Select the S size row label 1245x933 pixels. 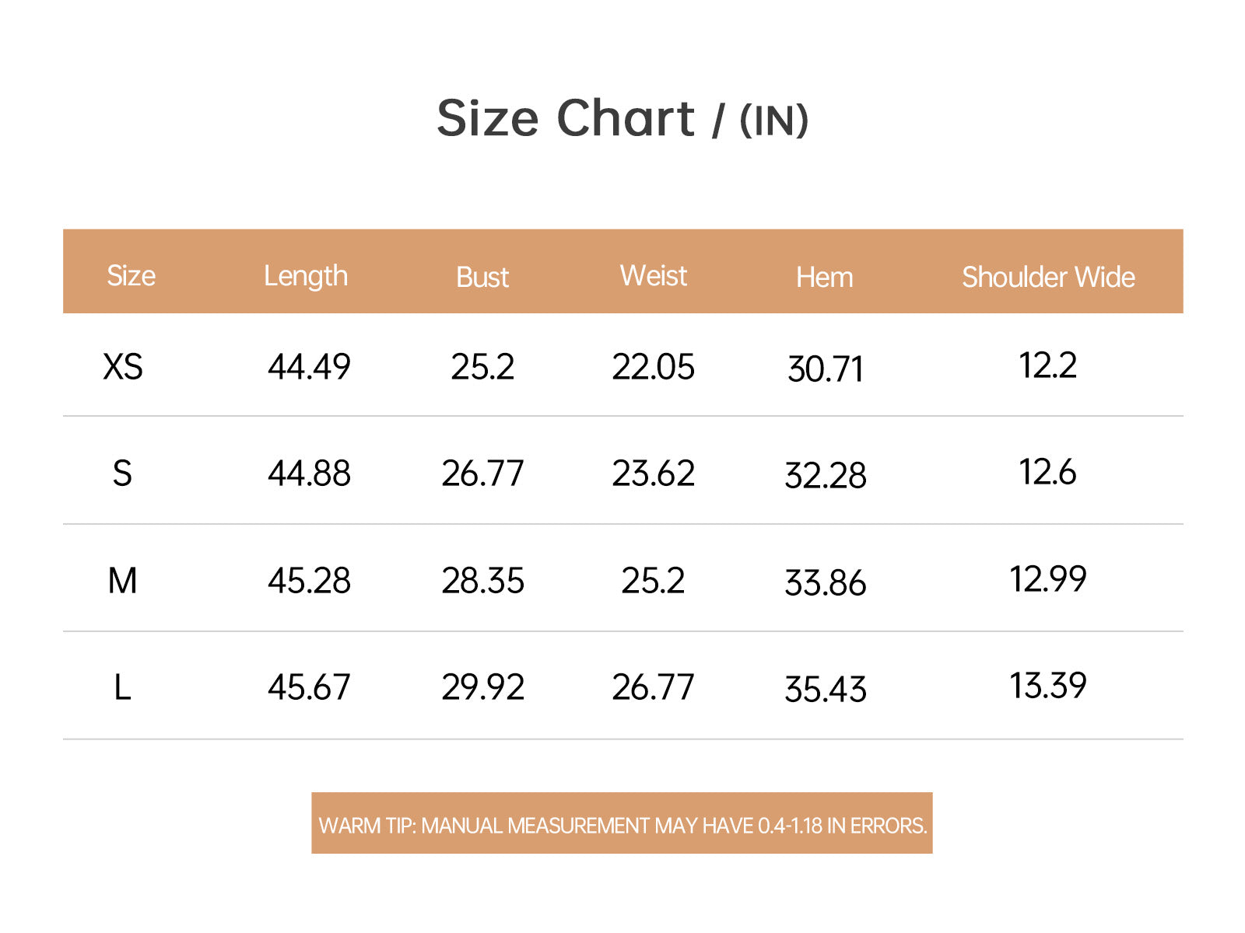click(122, 473)
